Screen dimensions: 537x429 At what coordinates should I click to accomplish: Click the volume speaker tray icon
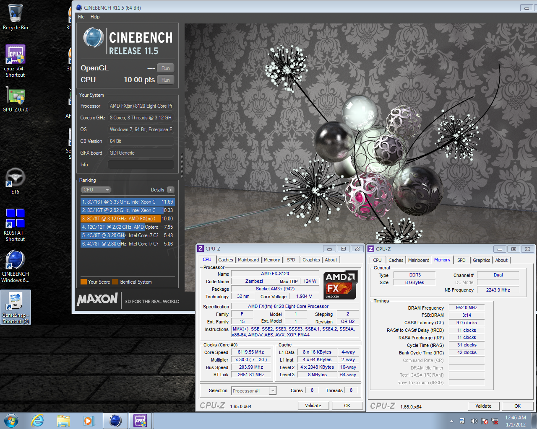(x=474, y=421)
